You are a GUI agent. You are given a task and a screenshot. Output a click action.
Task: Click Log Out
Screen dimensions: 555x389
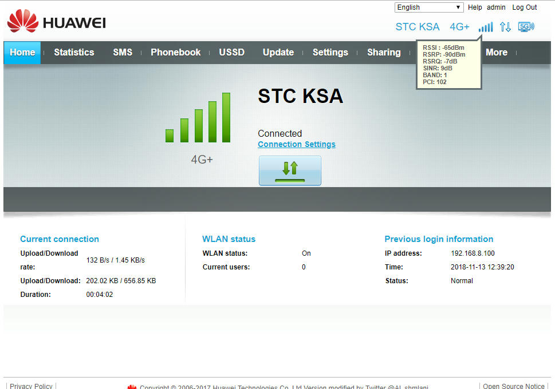[x=524, y=7]
